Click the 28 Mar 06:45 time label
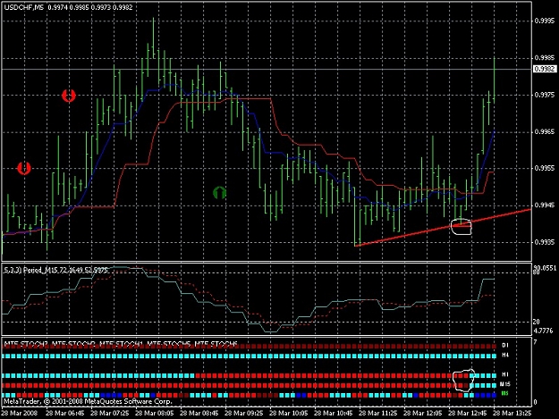The image size is (559, 419). tap(65, 414)
